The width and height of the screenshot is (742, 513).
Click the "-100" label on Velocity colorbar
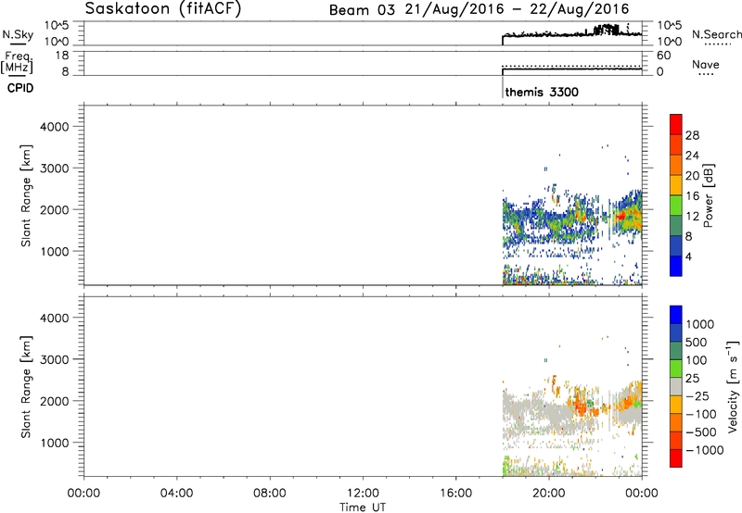[x=701, y=414]
